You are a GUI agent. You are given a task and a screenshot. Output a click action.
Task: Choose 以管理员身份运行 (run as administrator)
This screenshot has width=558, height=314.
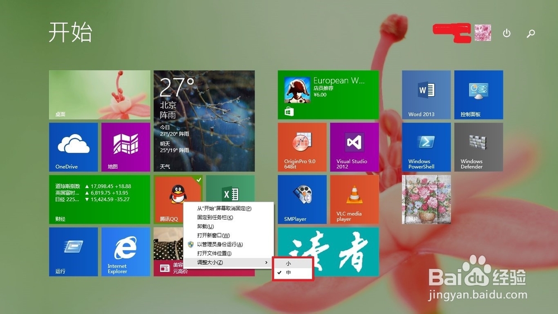click(228, 245)
